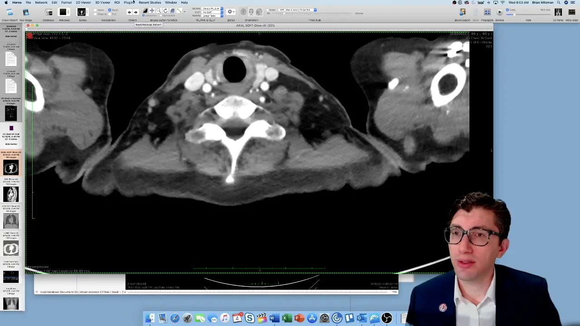Open the 3D Panel icon
Screen dimensions: 580x326
point(558,12)
